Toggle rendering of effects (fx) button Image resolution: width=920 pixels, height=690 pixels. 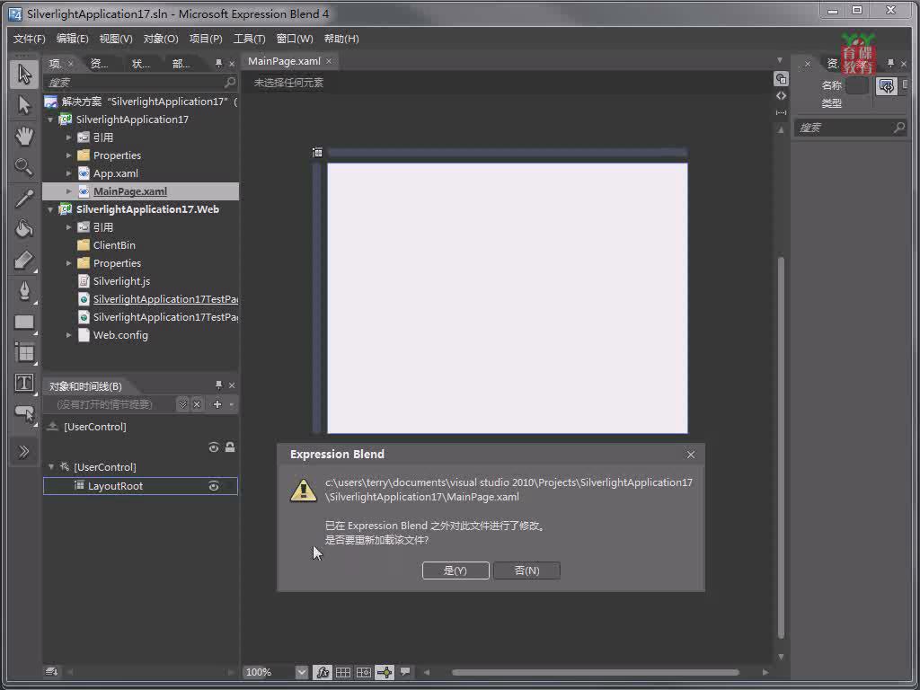click(323, 672)
